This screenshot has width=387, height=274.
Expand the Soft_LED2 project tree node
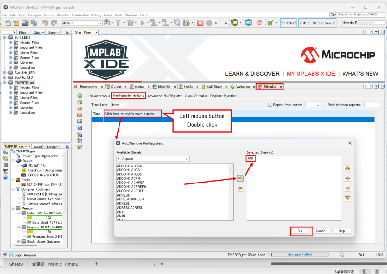(x=5, y=37)
